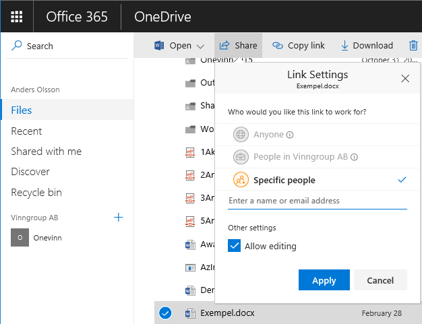Deselect the Exempel.docx row checkmark
The width and height of the screenshot is (422, 324).
(165, 313)
